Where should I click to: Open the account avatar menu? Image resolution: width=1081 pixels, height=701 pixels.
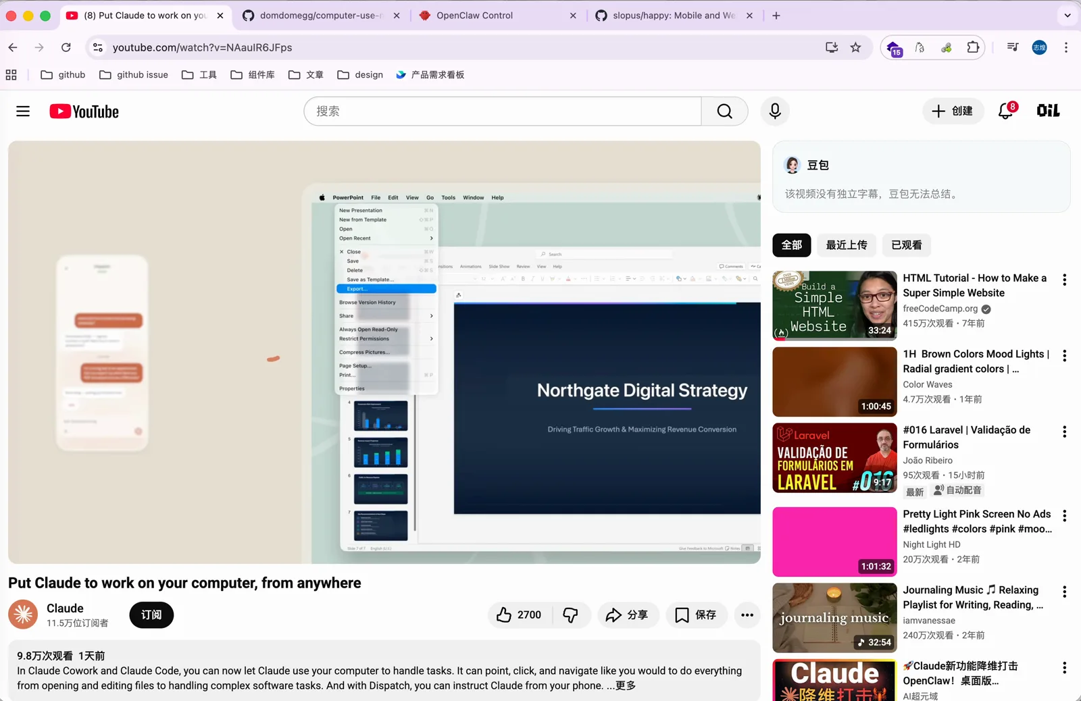pos(1048,111)
